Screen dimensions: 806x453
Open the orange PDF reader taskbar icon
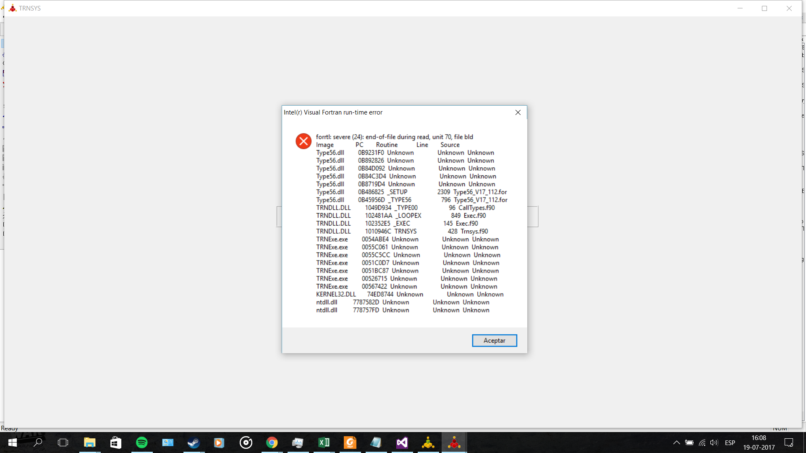pyautogui.click(x=350, y=443)
